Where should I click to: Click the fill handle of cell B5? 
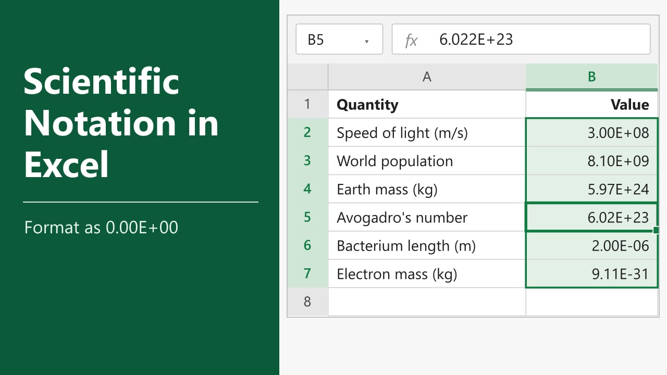coord(656,230)
